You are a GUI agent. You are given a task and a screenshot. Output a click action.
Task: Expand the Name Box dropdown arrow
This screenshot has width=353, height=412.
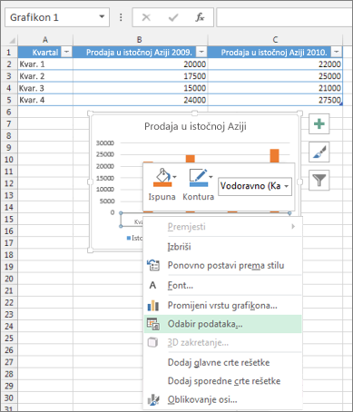[x=102, y=16]
